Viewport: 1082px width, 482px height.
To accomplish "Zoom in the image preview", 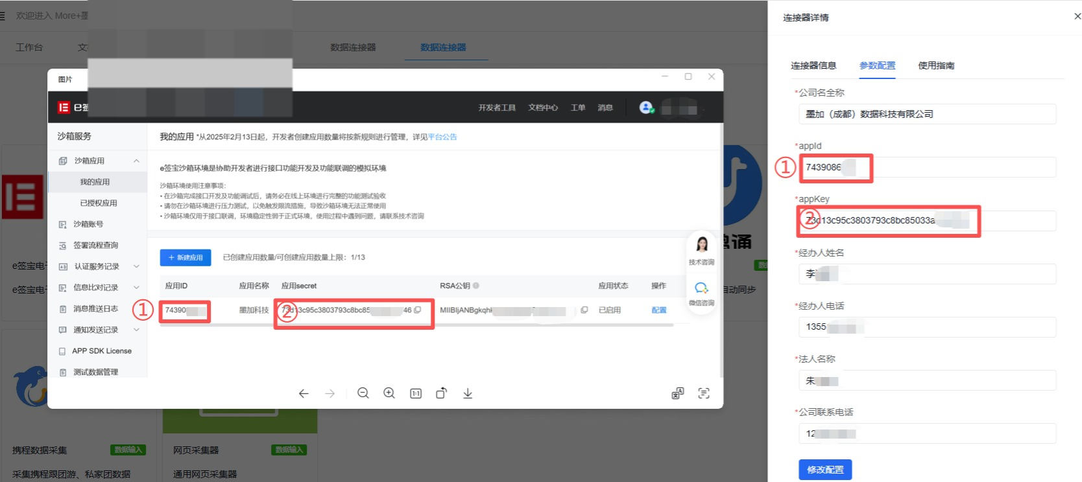I will (x=389, y=393).
